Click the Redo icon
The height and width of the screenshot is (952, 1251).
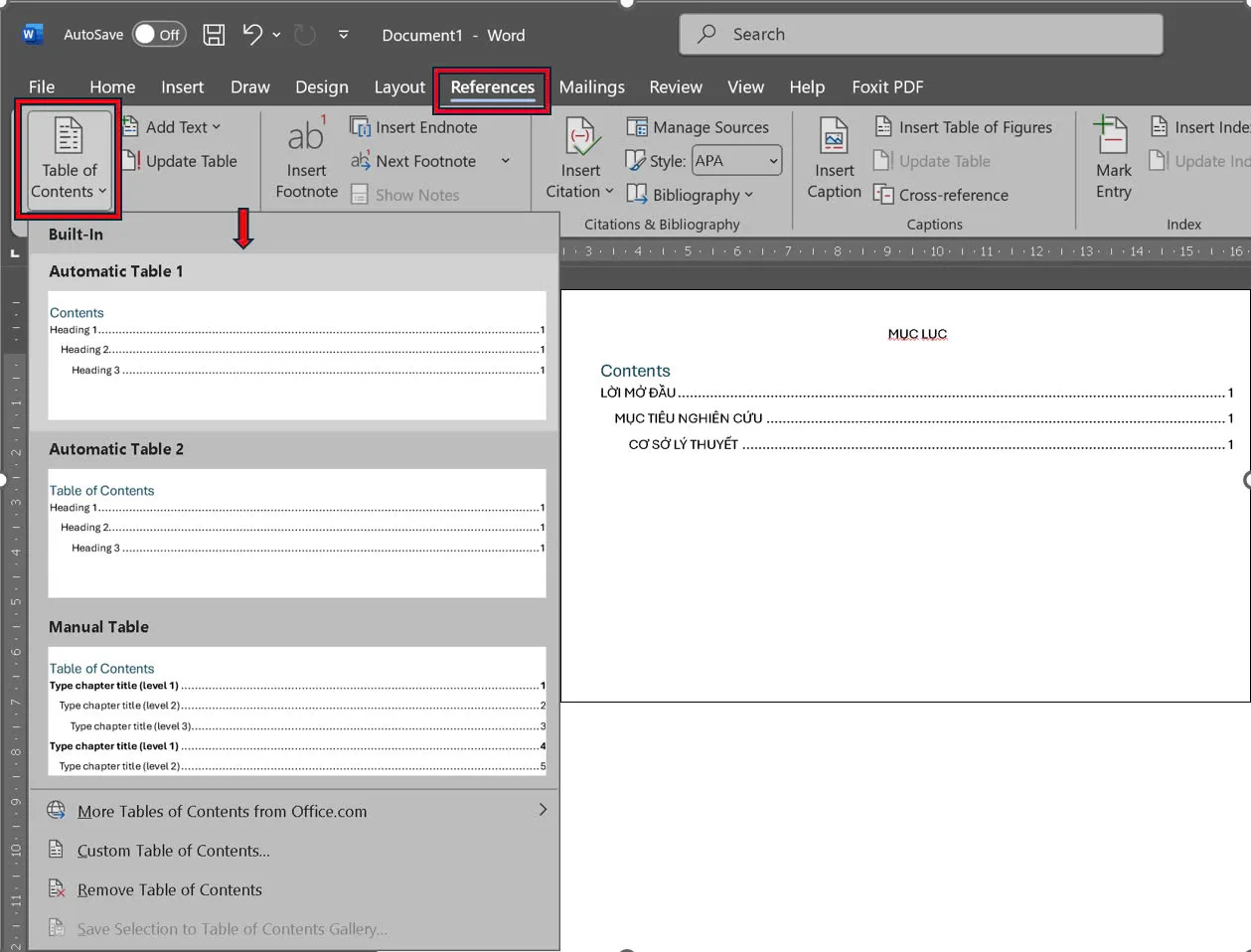[305, 35]
